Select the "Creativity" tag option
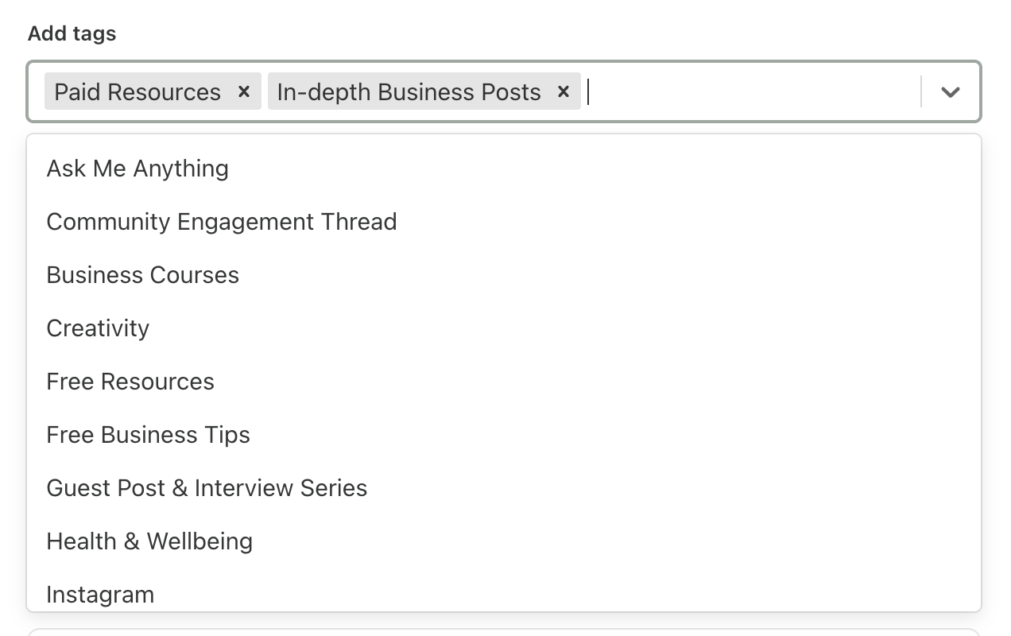 pos(98,328)
